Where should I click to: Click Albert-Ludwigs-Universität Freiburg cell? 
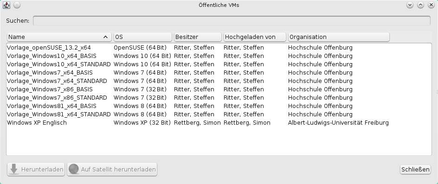(x=338, y=123)
